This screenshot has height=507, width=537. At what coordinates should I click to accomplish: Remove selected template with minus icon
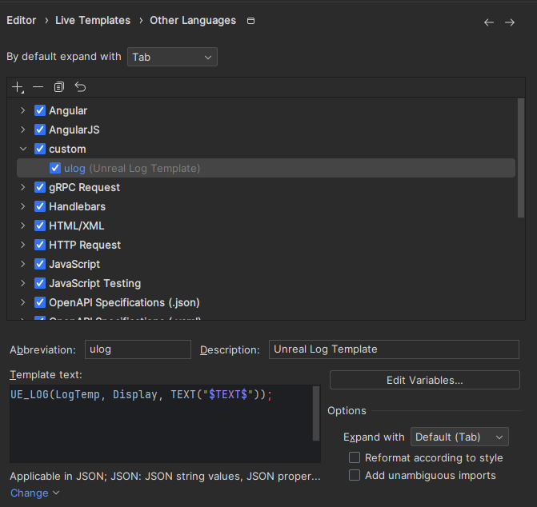pos(38,87)
